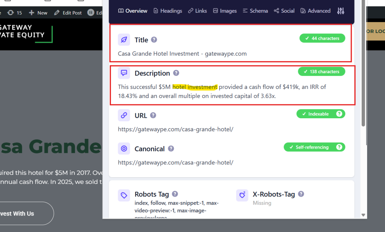The height and width of the screenshot is (232, 385).
Task: Click the 138 characters badge
Action: [321, 72]
